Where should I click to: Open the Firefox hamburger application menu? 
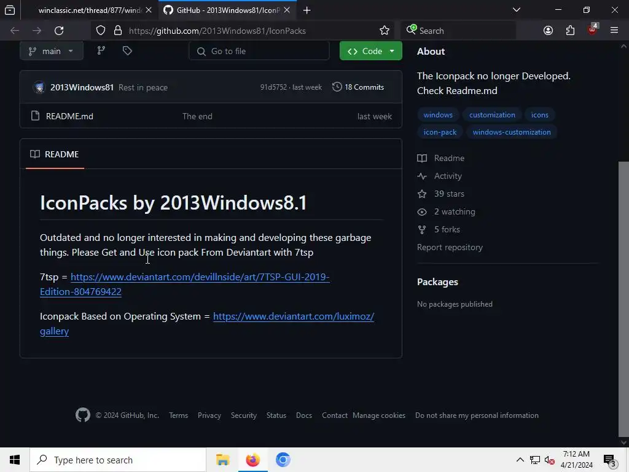click(614, 31)
